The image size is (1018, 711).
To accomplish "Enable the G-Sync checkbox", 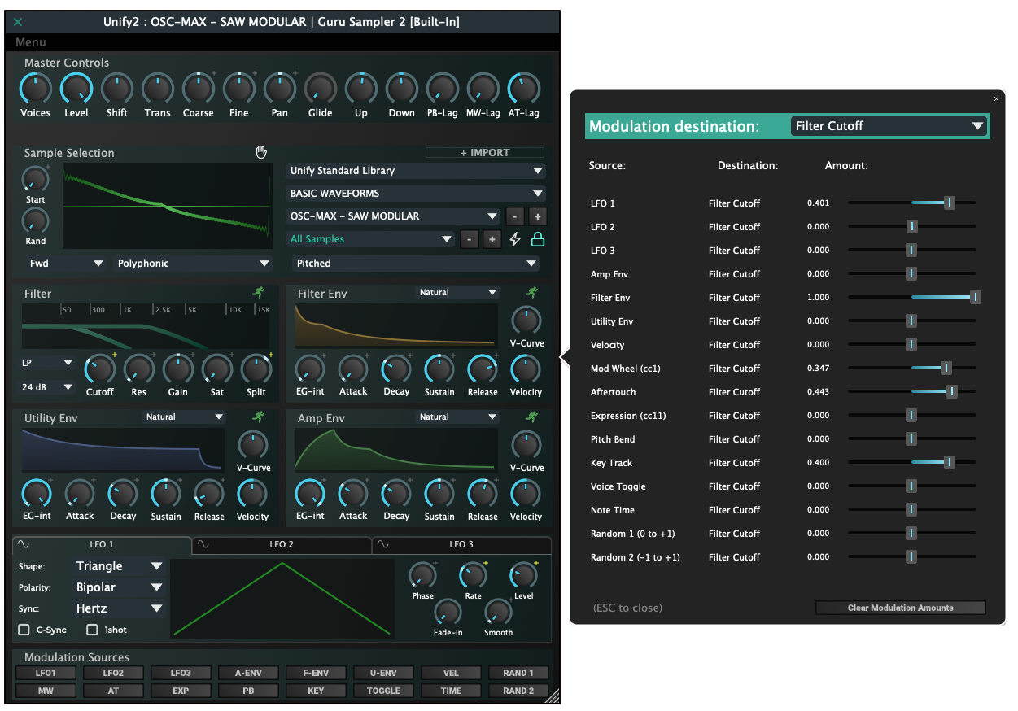I will [x=24, y=630].
